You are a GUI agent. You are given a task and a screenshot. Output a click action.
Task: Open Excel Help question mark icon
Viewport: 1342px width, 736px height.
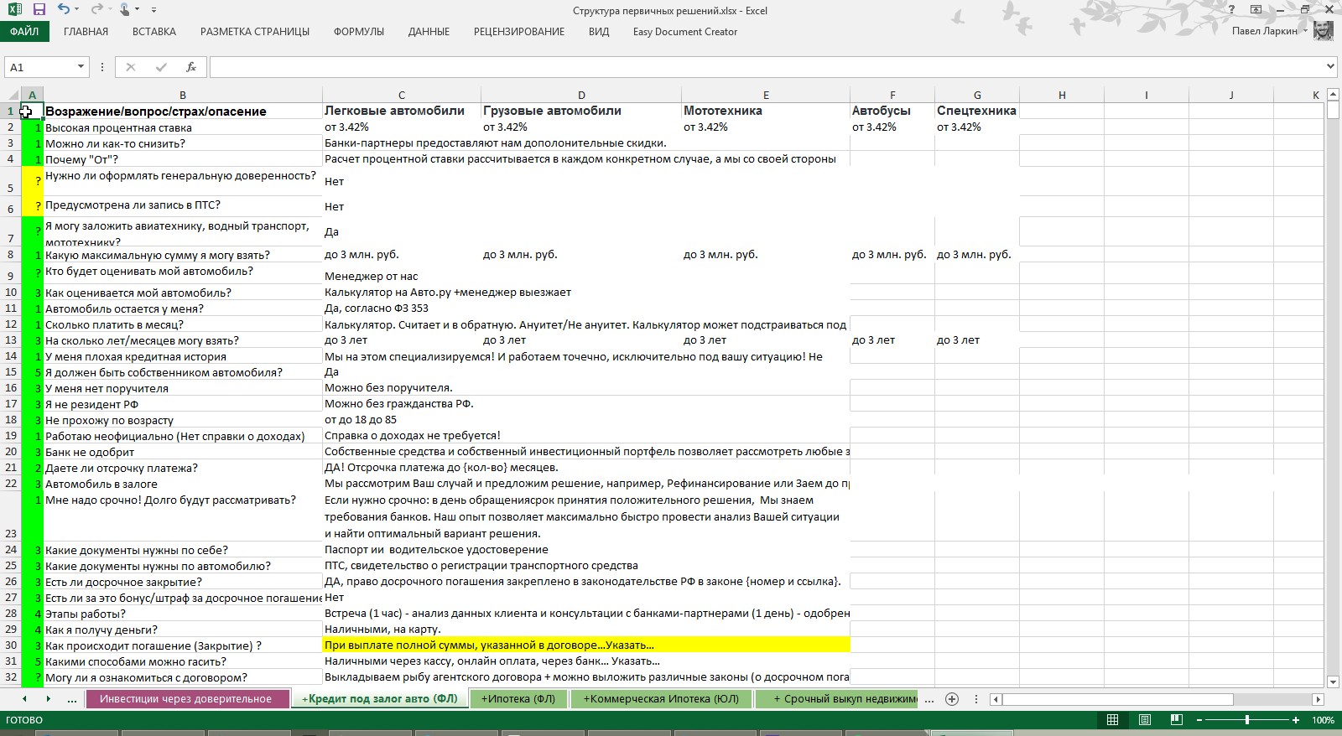tap(1231, 10)
